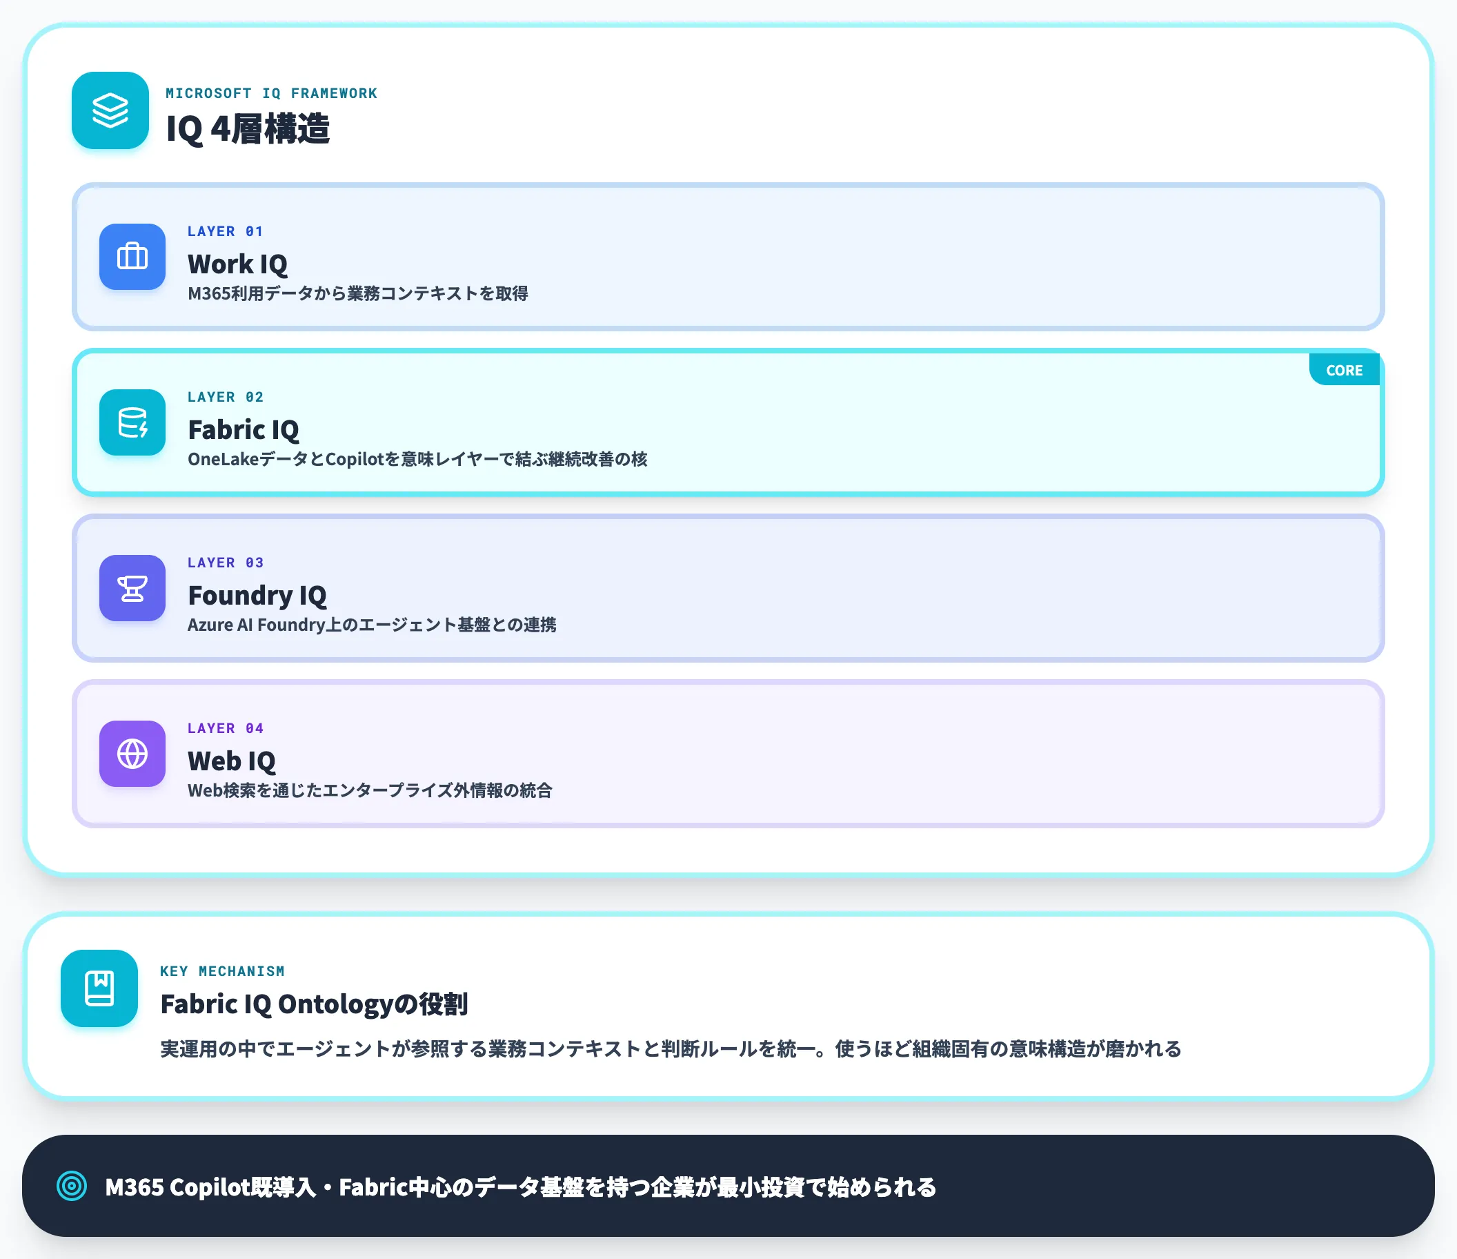Select the MICROSOFT IQ FRAMEWORK label
Screen dimensions: 1457x1259
pos(271,93)
